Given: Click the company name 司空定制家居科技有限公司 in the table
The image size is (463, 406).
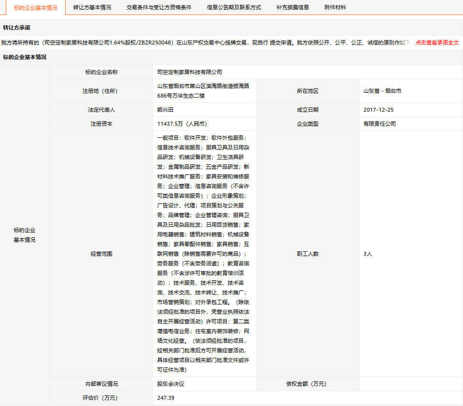Looking at the screenshot, I should (189, 72).
